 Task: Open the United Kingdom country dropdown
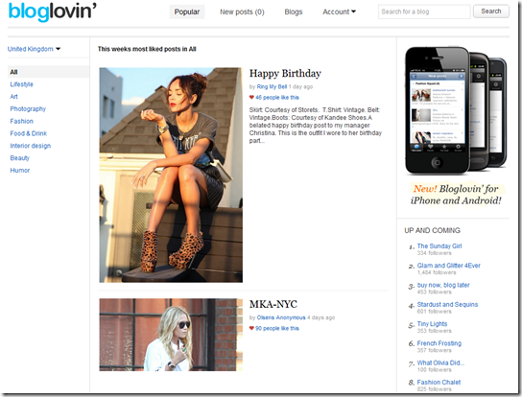click(x=34, y=49)
